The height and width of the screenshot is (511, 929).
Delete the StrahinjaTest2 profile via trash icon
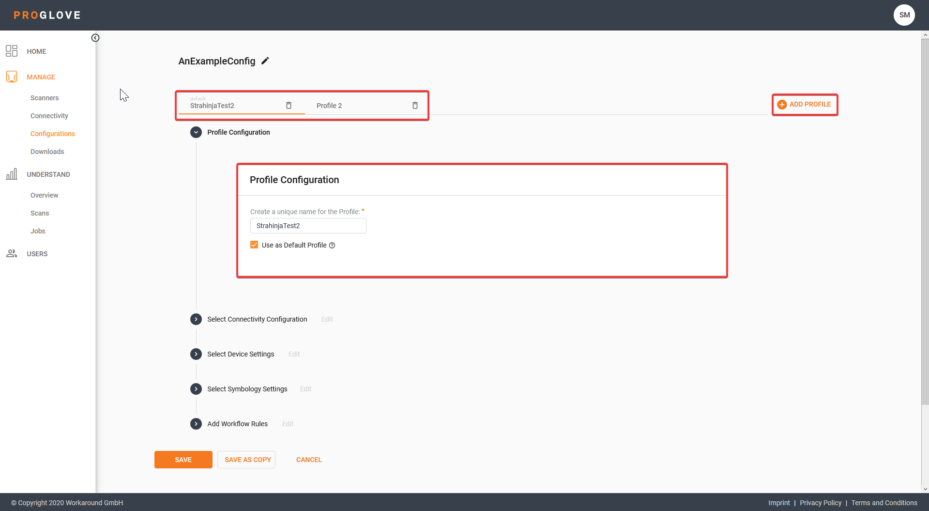[x=289, y=105]
